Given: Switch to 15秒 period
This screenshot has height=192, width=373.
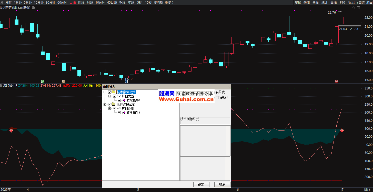Looking at the screenshot, I should coord(148,2).
